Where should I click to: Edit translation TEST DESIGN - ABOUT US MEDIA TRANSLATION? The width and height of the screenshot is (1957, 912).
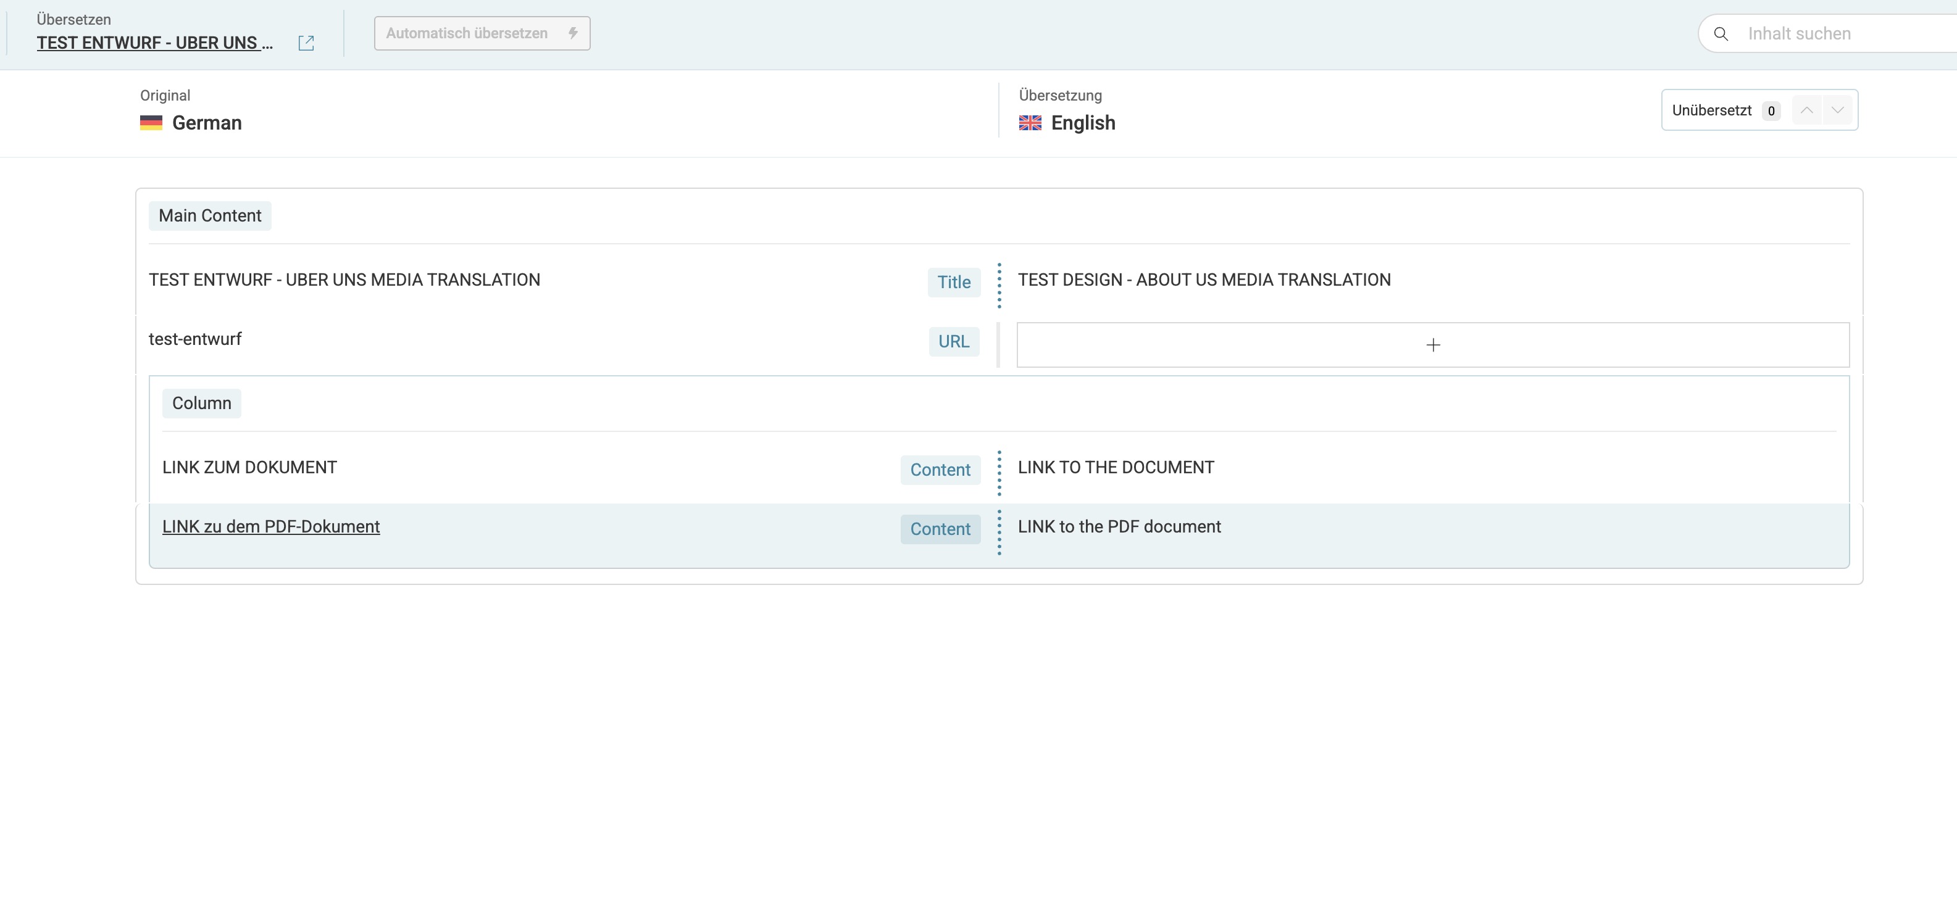[x=1204, y=280]
